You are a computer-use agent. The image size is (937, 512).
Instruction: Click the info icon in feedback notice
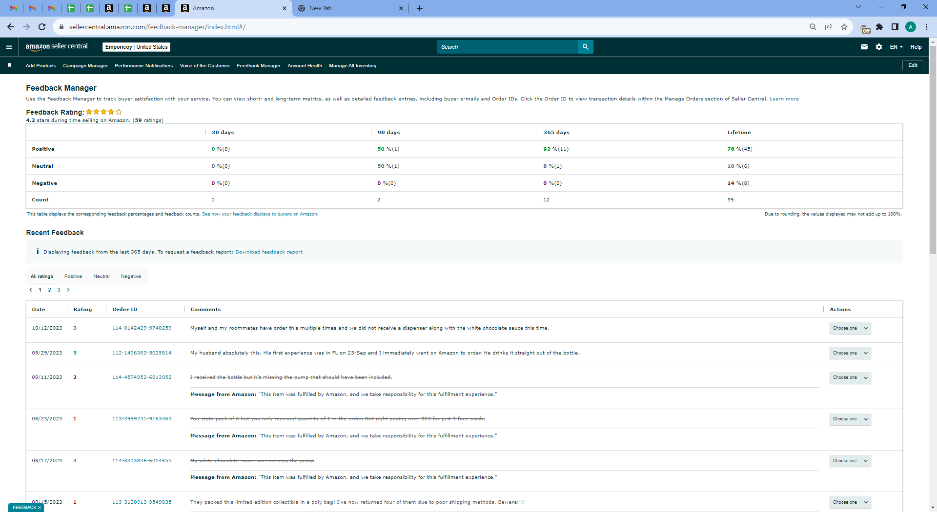pyautogui.click(x=38, y=252)
